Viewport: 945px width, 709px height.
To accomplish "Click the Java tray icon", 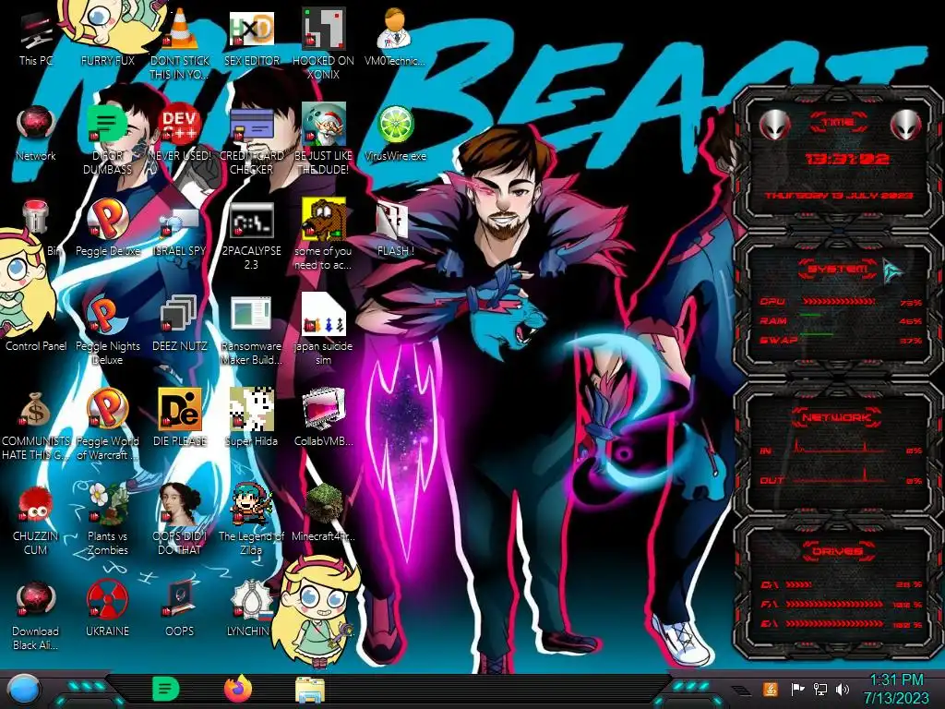I will [771, 689].
